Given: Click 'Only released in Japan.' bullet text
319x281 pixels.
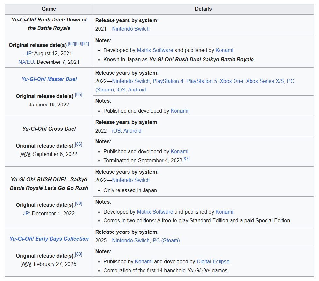Looking at the screenshot, I should (x=131, y=190).
